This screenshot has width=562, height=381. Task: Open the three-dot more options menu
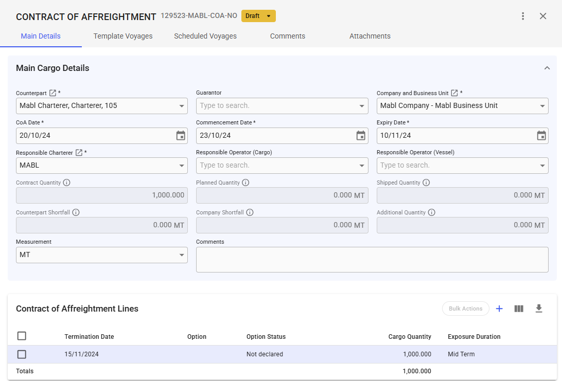point(523,16)
